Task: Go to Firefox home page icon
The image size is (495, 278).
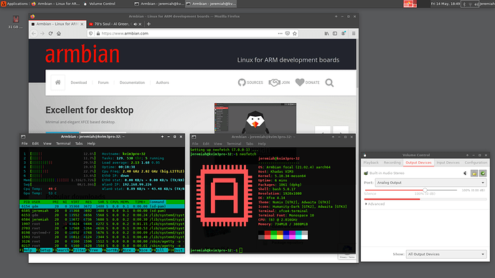Action: click(x=59, y=34)
